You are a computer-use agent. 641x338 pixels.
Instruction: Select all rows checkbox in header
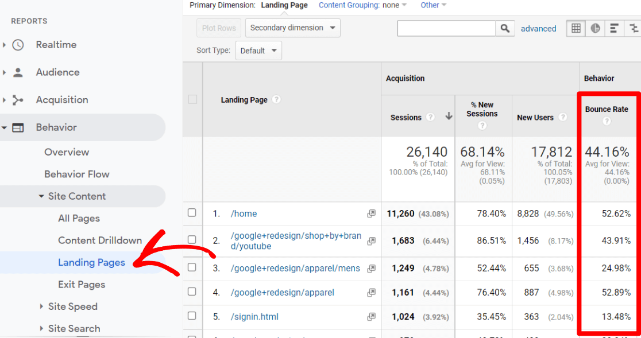tap(192, 99)
